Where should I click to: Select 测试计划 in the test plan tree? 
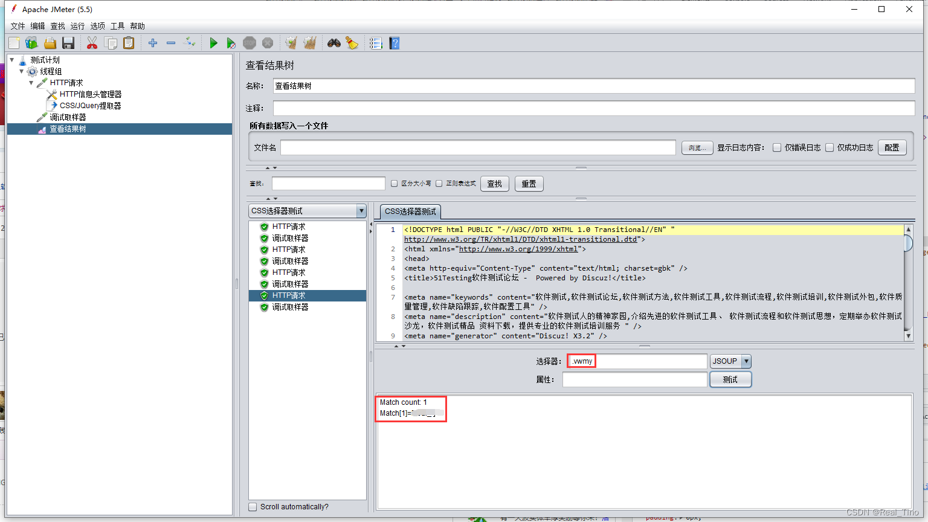pos(45,60)
